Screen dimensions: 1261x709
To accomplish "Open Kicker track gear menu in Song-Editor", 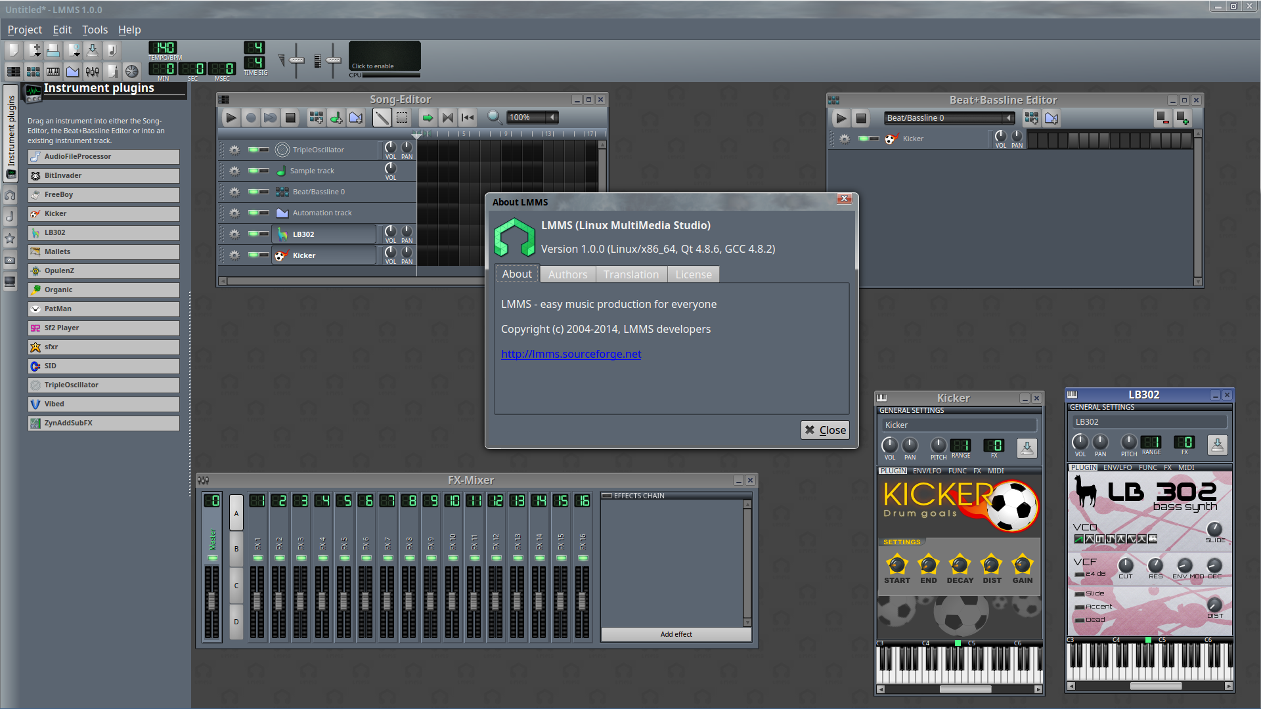I will (234, 255).
